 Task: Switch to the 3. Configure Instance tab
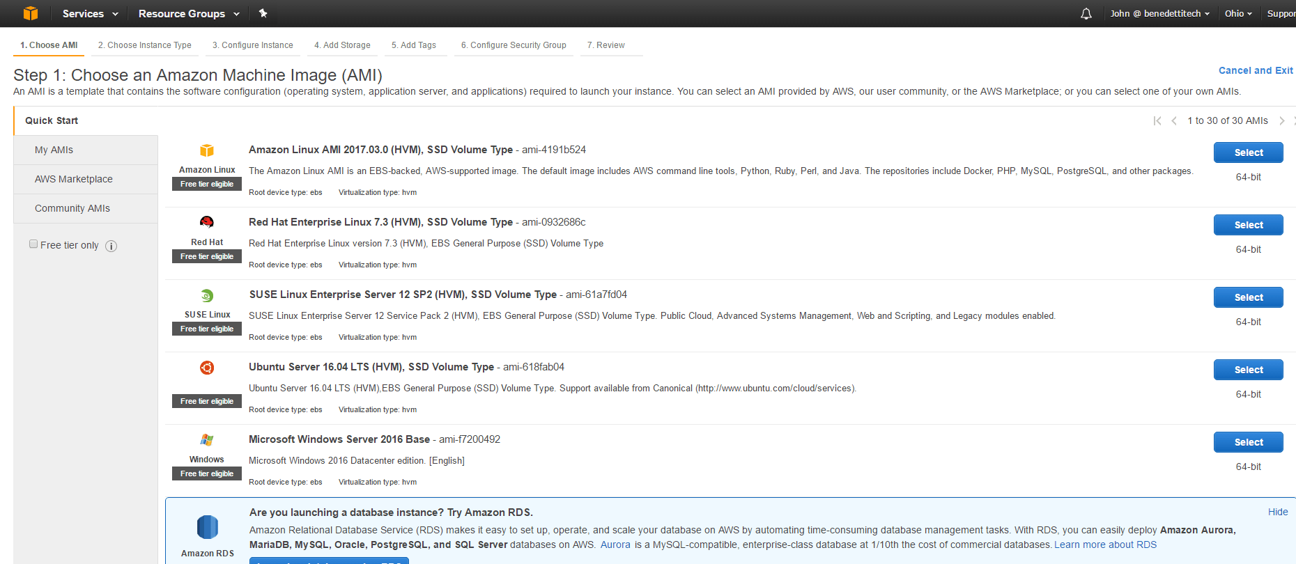252,45
